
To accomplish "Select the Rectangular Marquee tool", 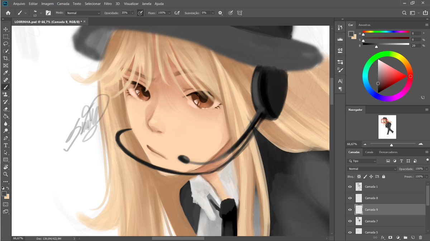I will pos(6,36).
